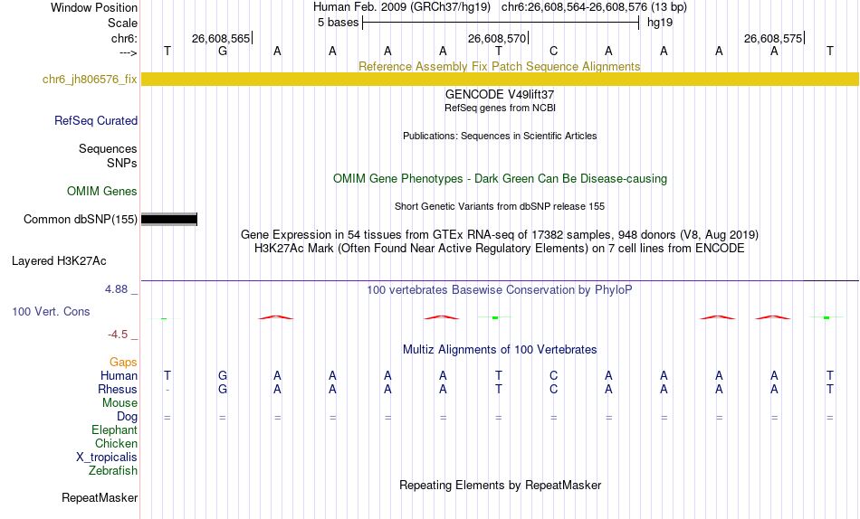Click Repeating Elements by RepeatMasker title
The image size is (860, 519).
point(501,486)
